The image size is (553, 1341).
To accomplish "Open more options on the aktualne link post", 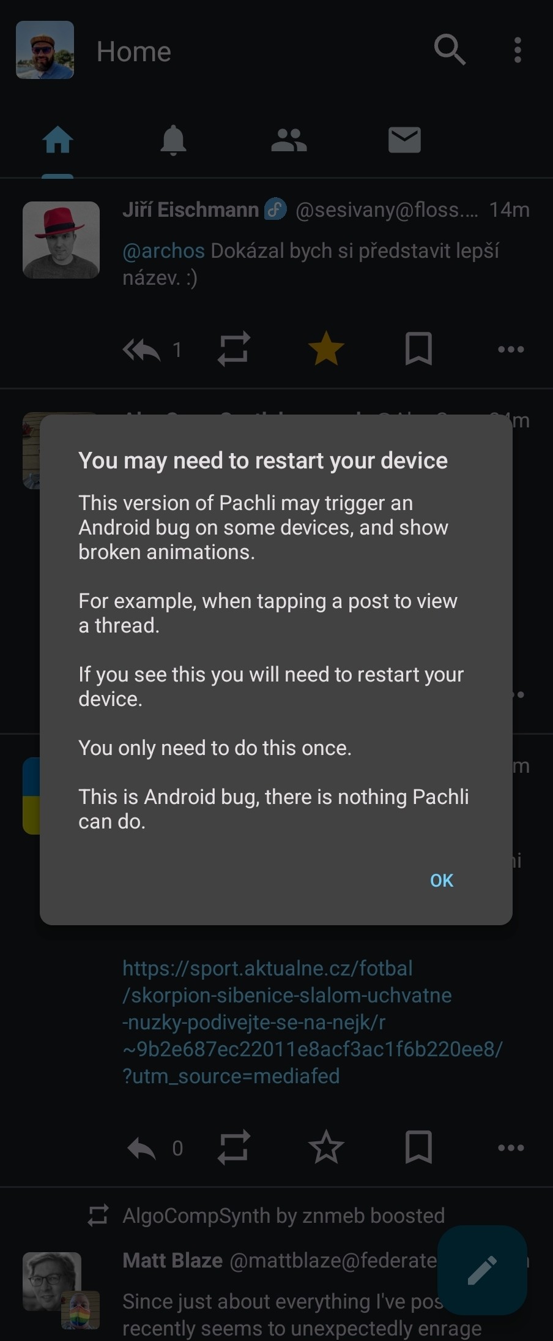I will click(x=511, y=1148).
